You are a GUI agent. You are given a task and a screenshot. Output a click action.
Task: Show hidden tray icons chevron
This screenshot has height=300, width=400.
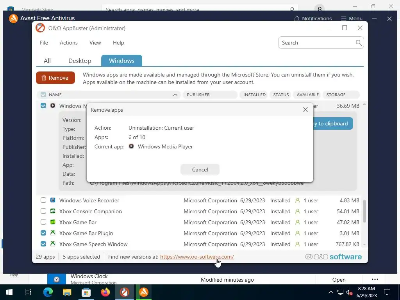[330, 292]
